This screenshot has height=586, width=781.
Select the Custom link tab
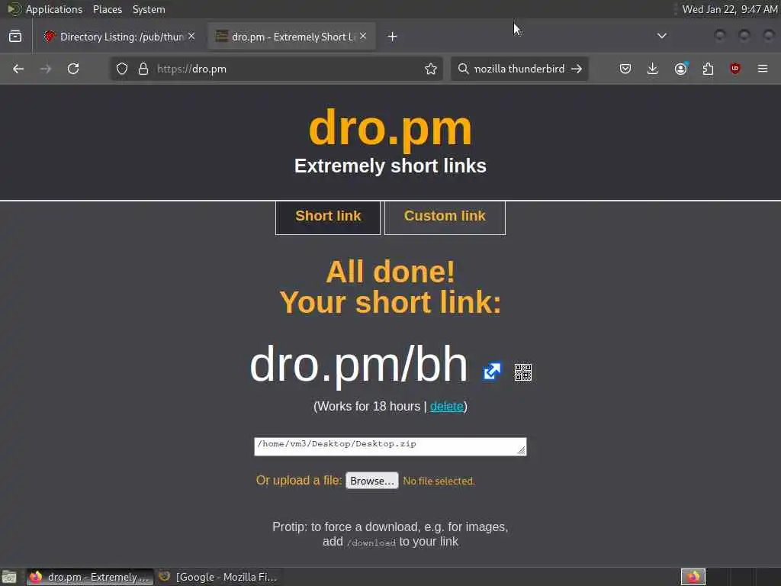pos(445,217)
